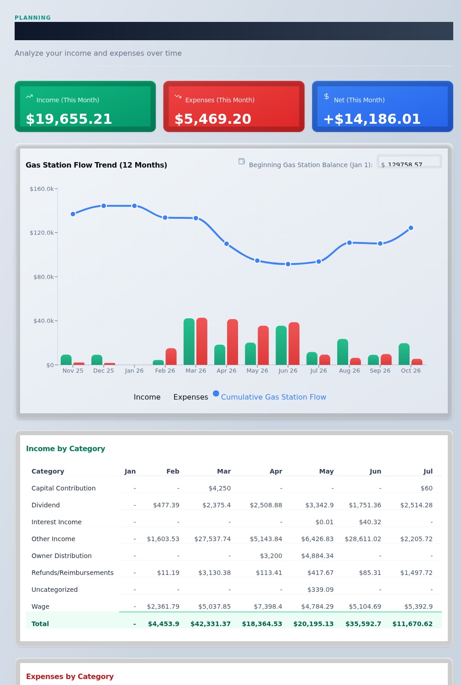The height and width of the screenshot is (685, 461).
Task: Click the dollar sign icon in the Net card
Action: tap(327, 96)
